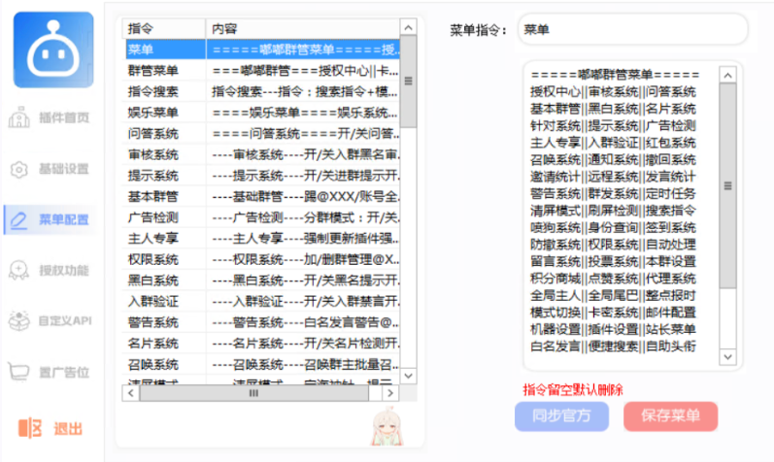
Task: Click text area scroll up arrow
Action: (x=727, y=75)
